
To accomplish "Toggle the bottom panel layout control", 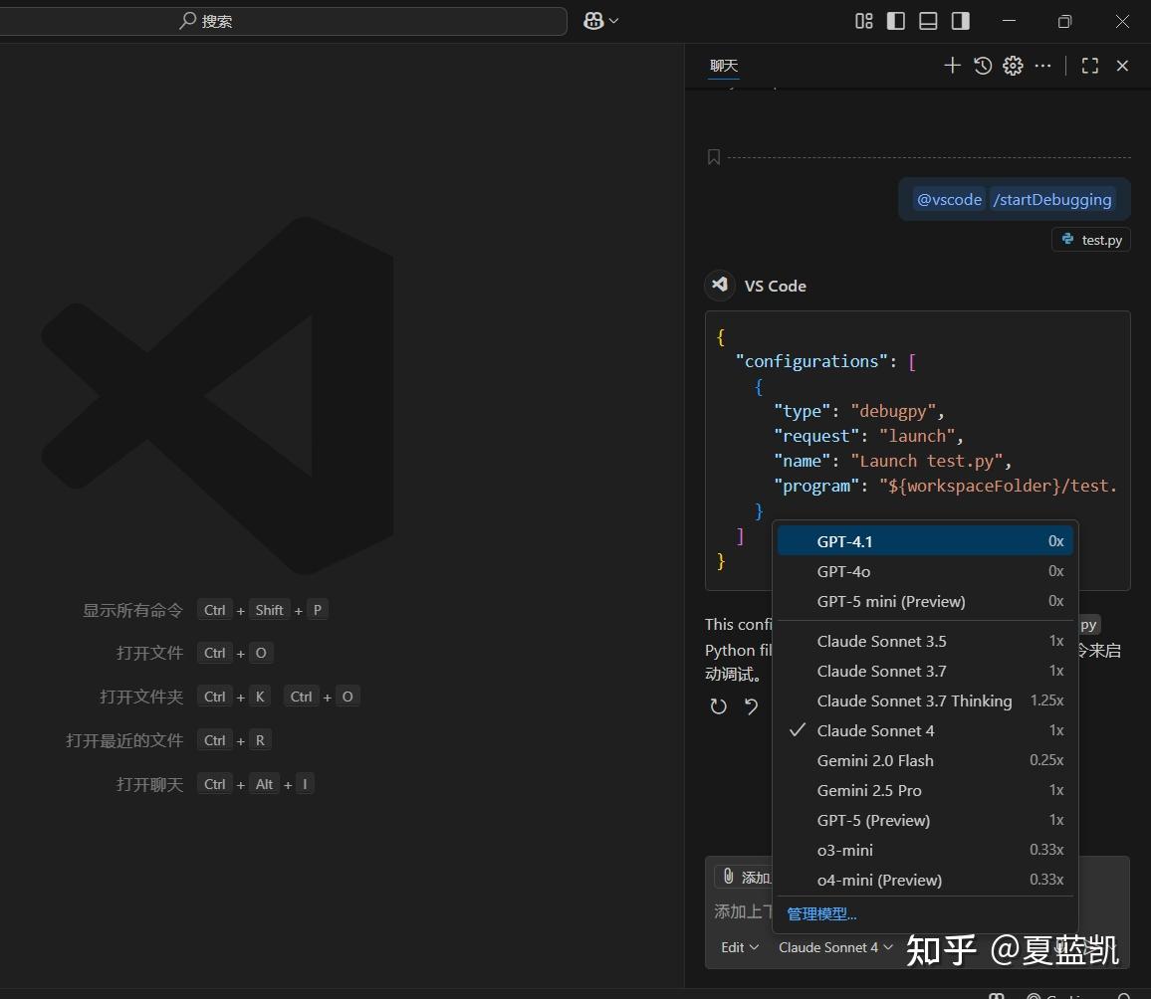I will point(928,20).
